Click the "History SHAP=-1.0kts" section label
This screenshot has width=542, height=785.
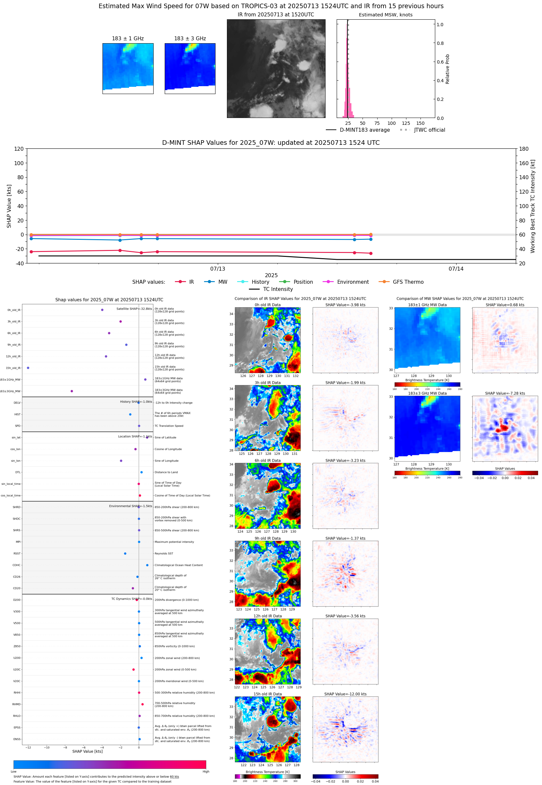136,401
